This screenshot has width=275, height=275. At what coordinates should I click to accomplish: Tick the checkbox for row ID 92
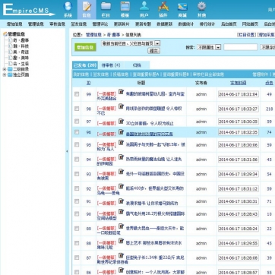pyautogui.click(x=77, y=188)
